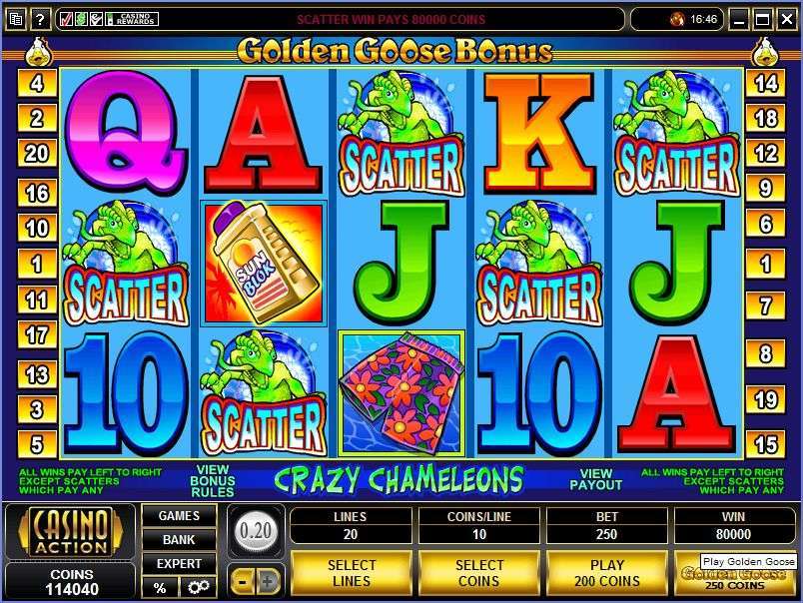Open the Games menu
Viewport: 803px width, 603px height.
point(179,515)
